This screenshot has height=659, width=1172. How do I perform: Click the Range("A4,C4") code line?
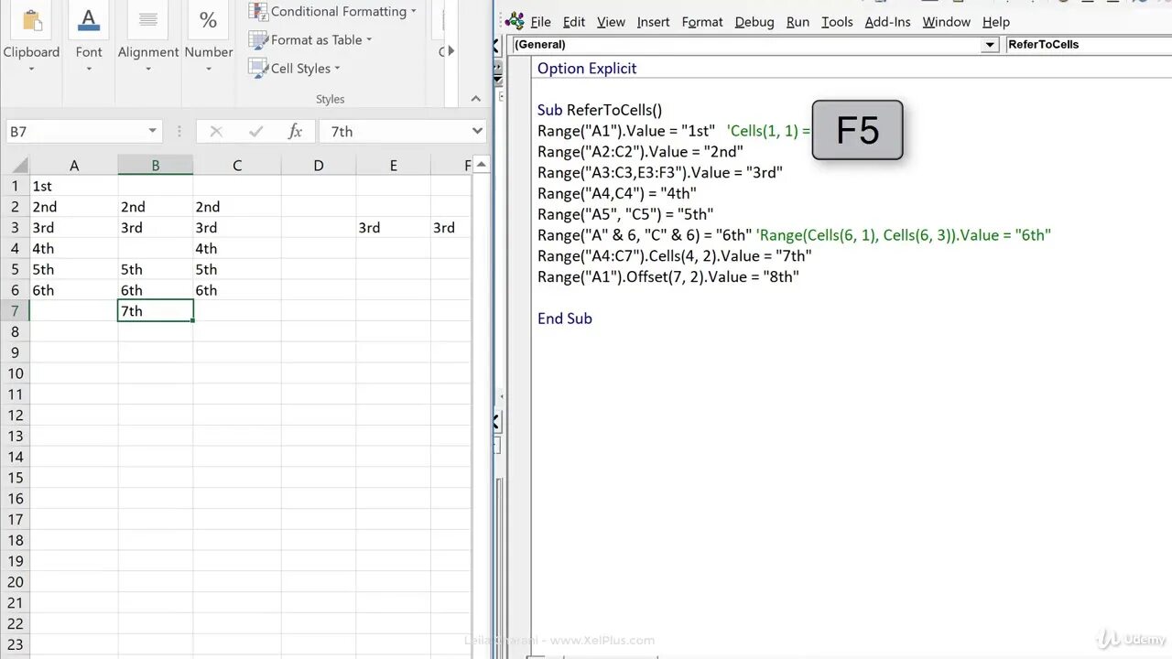pyautogui.click(x=617, y=194)
